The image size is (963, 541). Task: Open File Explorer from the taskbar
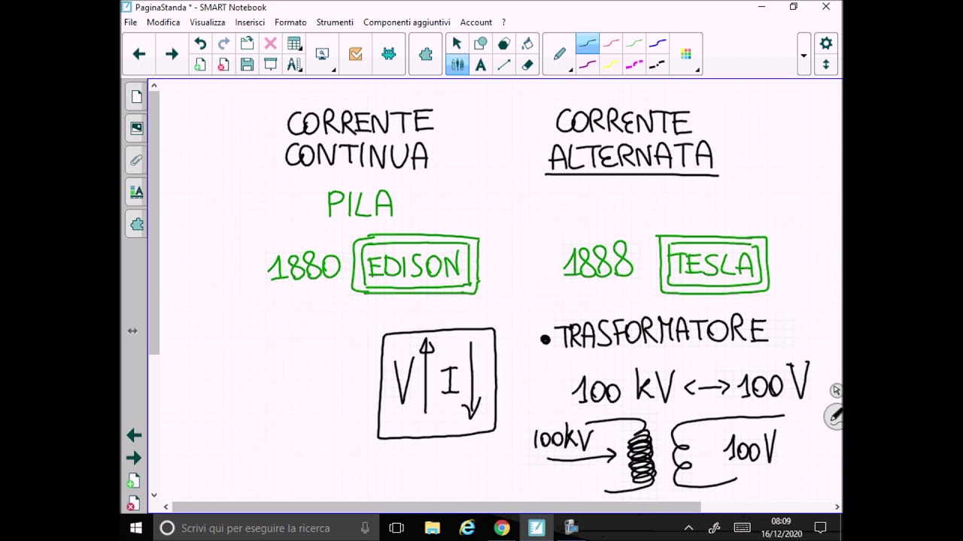[432, 528]
